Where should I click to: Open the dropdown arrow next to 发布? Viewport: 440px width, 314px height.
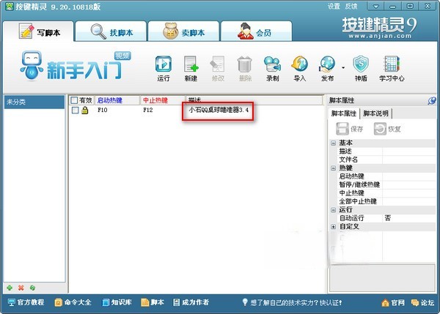343,68
